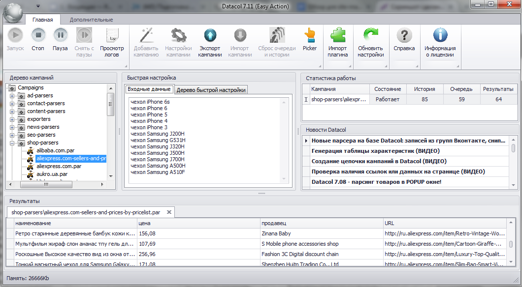Open the Zinana Baby product URL

[x=444, y=233]
